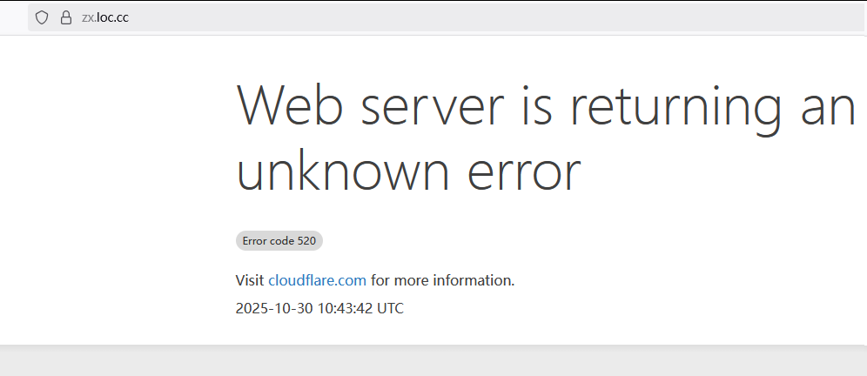Click "UTC" at the timestamp end
This screenshot has height=376, width=867.
[387, 308]
